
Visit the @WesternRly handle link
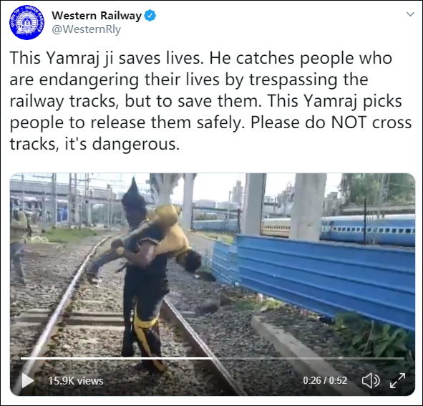pos(86,29)
